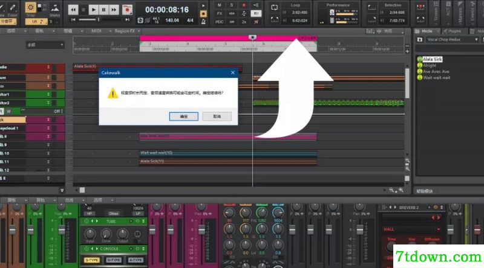484x268 pixels.
Task: Select the N-TYPE console emulation button
Action: click(114, 260)
